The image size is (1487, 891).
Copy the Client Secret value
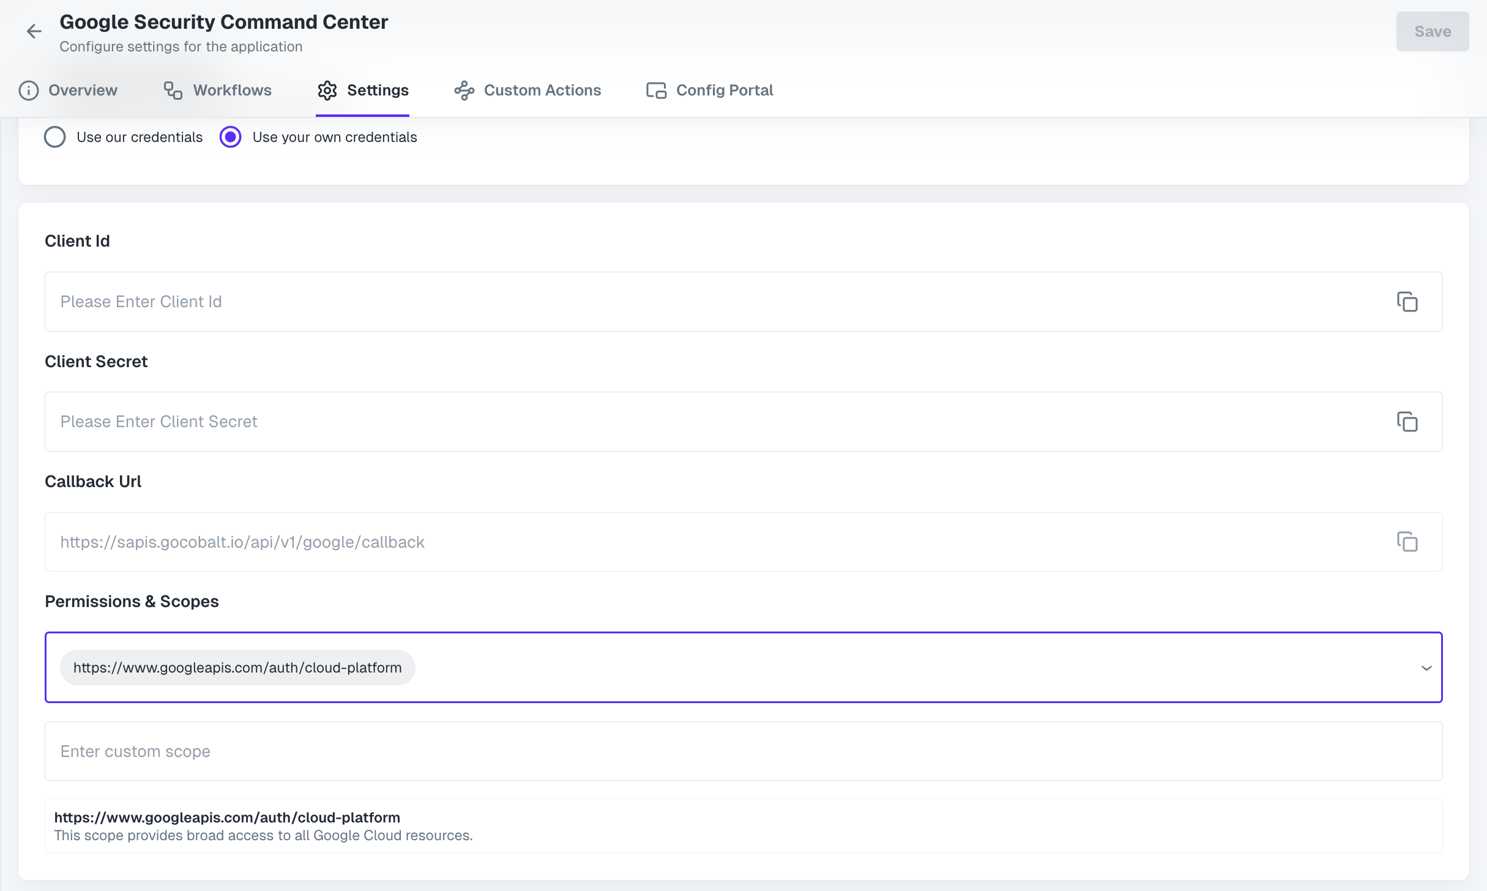tap(1408, 422)
